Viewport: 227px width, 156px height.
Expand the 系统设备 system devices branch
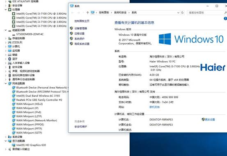point(6,137)
